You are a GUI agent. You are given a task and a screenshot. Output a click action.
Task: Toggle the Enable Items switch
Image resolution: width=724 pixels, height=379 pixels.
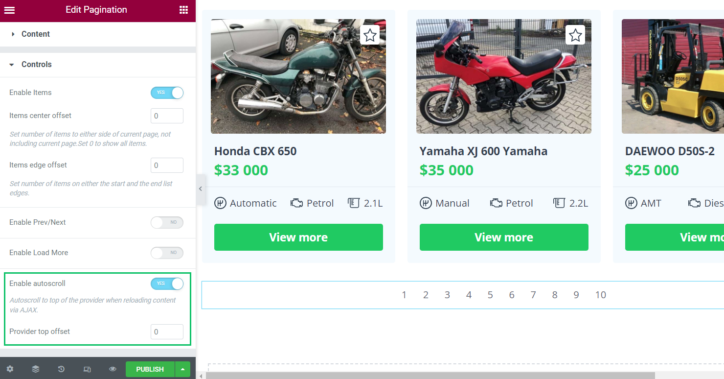pos(167,93)
